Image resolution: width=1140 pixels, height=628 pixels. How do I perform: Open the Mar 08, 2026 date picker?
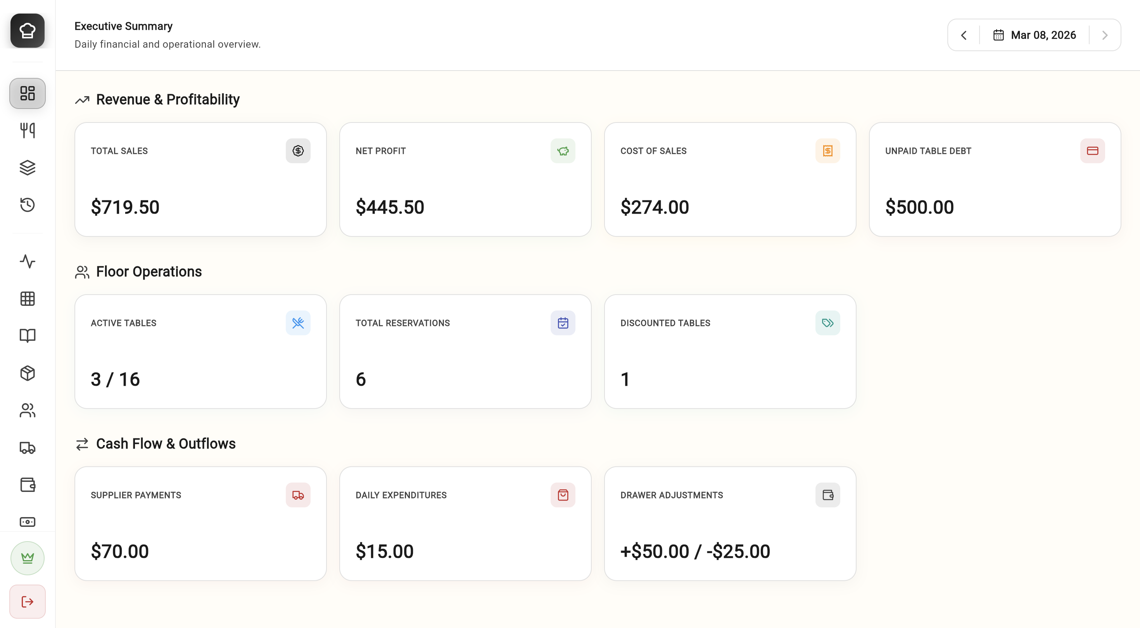click(x=1035, y=35)
